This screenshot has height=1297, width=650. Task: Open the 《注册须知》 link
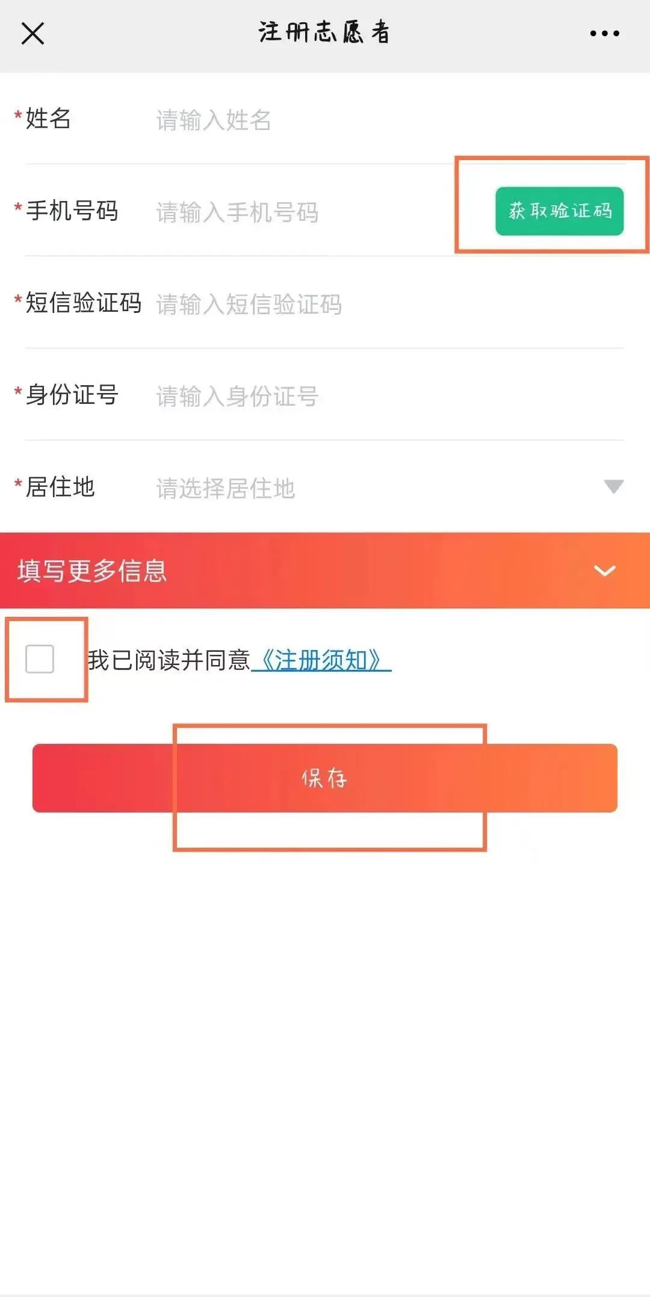[x=321, y=660]
